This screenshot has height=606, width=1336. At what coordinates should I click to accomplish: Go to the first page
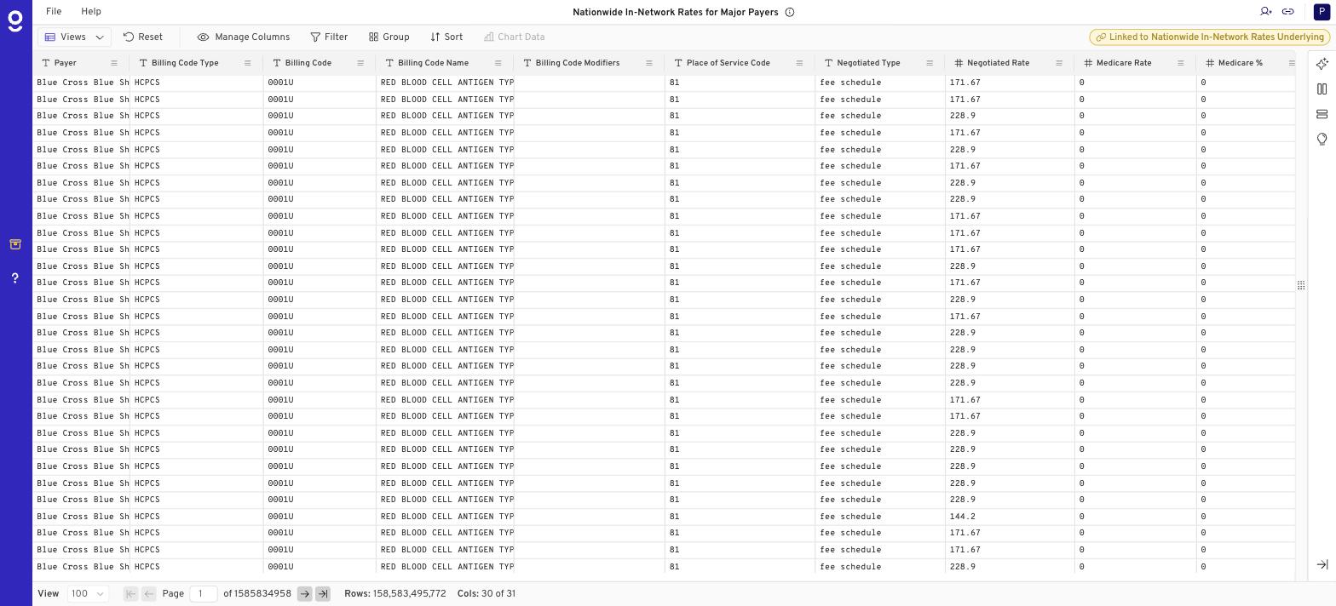[x=130, y=594]
